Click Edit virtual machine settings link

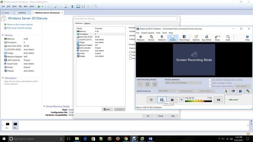[x=19, y=28]
